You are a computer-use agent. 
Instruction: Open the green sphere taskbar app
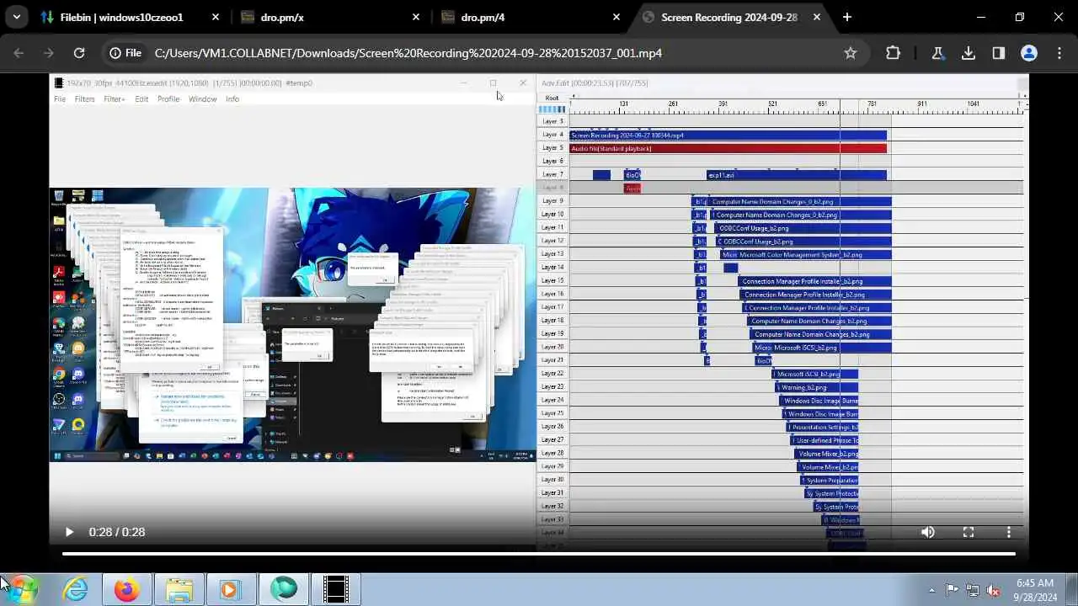[284, 589]
